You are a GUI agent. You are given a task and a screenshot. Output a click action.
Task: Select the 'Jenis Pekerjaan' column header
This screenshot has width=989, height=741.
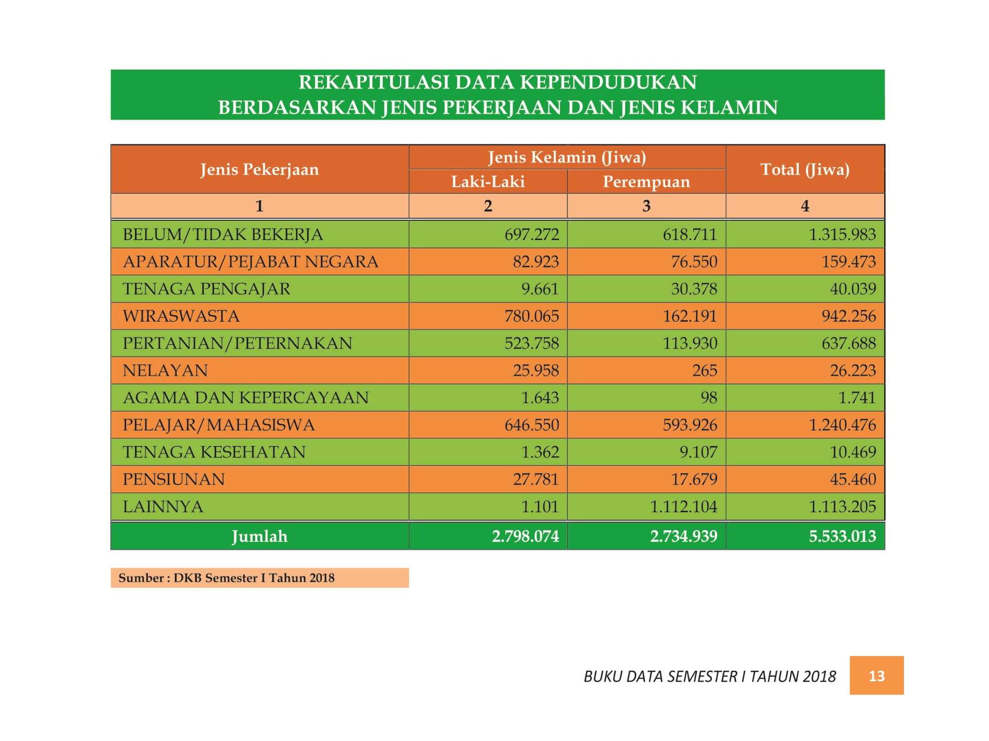pos(260,169)
